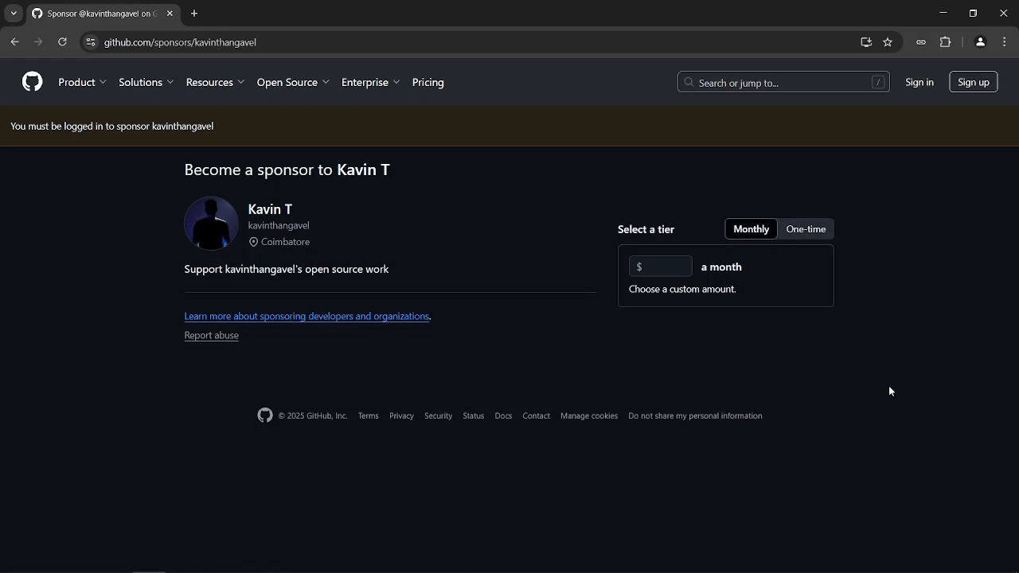Bookmark this page with star icon
The height and width of the screenshot is (573, 1019).
tap(888, 42)
